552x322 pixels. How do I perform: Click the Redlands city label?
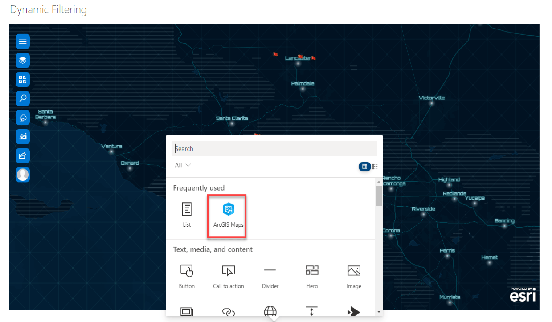tap(454, 193)
